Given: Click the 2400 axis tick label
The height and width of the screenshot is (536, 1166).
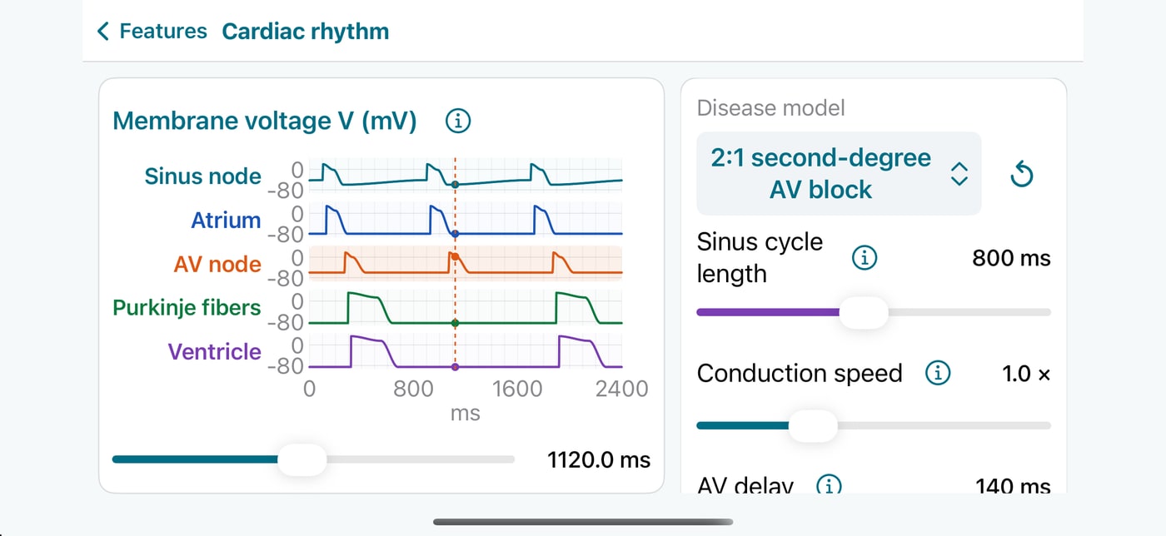Looking at the screenshot, I should (621, 389).
